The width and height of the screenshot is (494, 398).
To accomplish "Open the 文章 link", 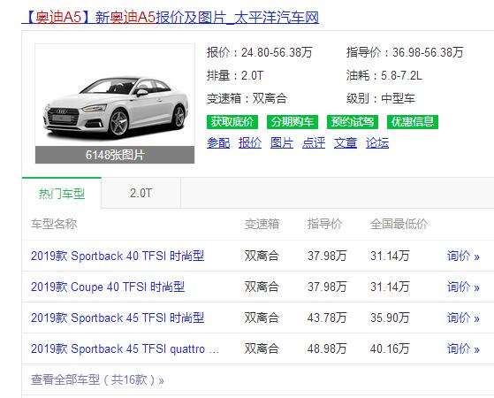I will click(x=346, y=143).
